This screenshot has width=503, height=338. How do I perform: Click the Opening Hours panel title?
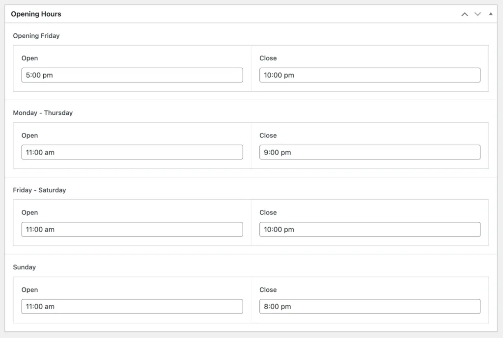[36, 14]
